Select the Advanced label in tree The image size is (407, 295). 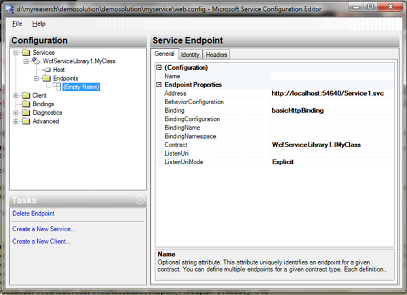coord(46,121)
